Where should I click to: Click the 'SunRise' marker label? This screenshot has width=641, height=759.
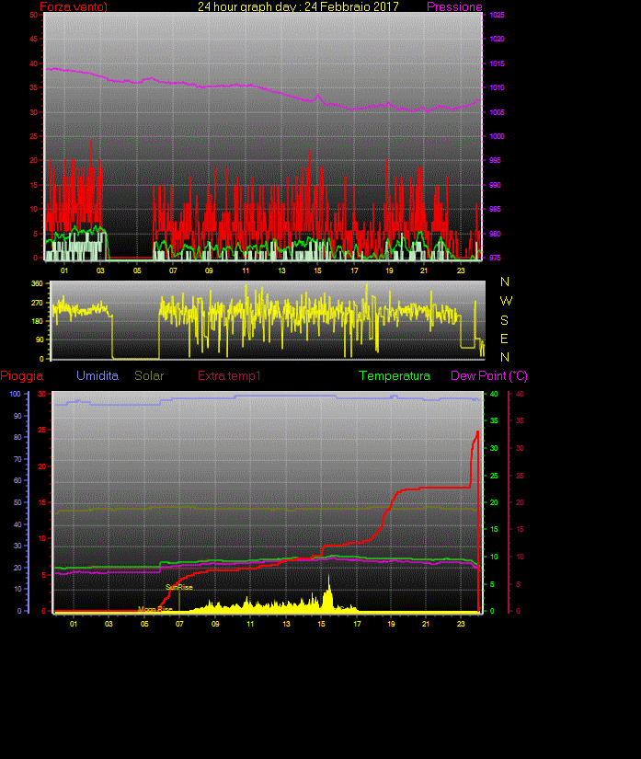pyautogui.click(x=179, y=587)
